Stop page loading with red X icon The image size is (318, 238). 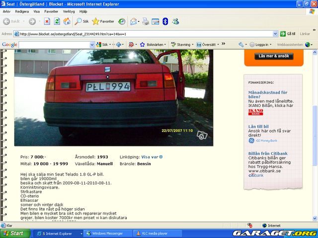click(47, 21)
